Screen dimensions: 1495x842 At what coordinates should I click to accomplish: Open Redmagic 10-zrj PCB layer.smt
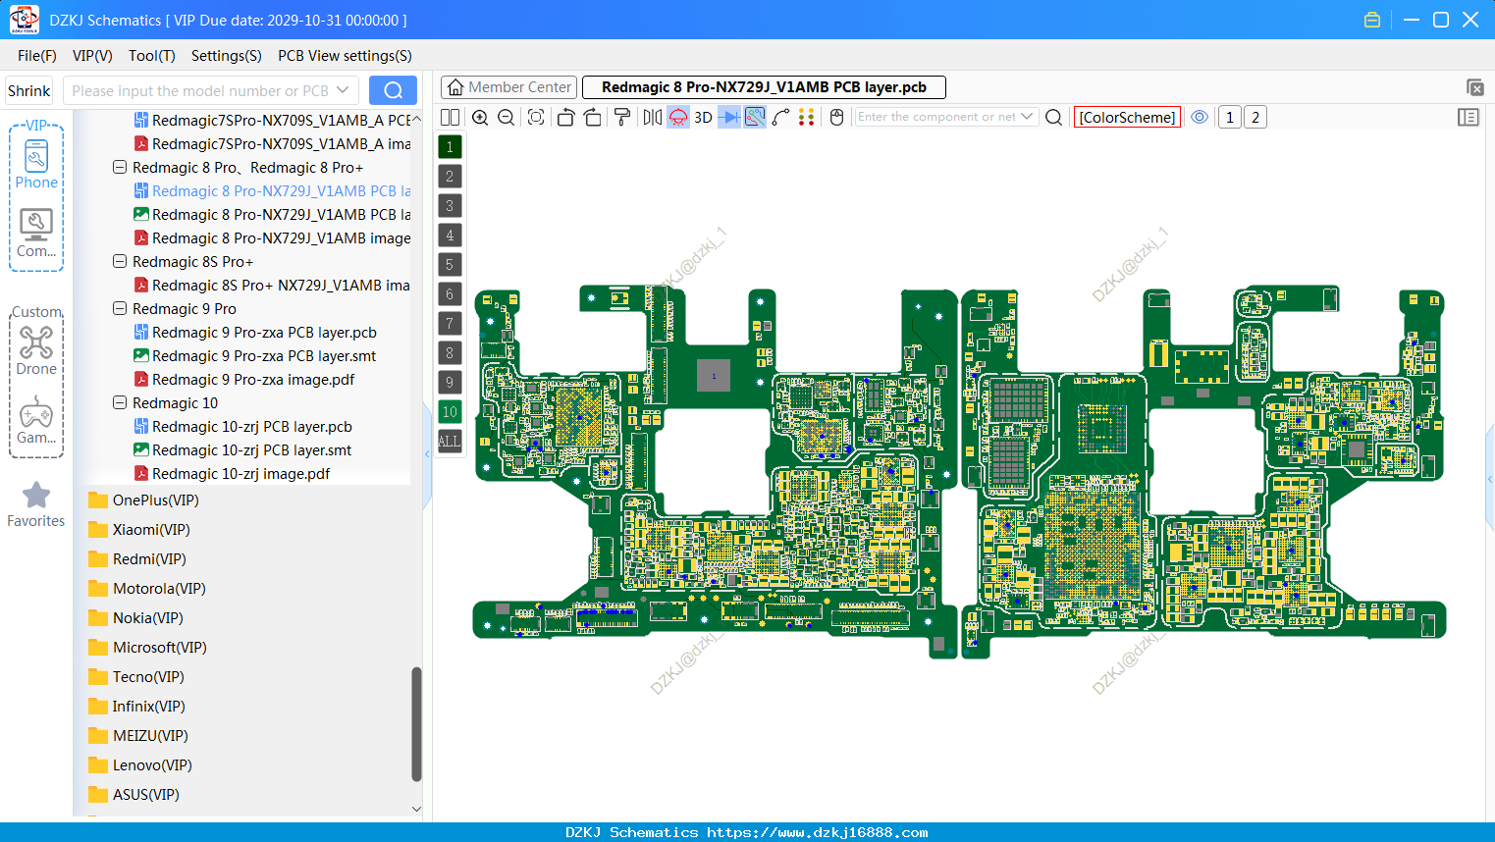[x=251, y=450]
